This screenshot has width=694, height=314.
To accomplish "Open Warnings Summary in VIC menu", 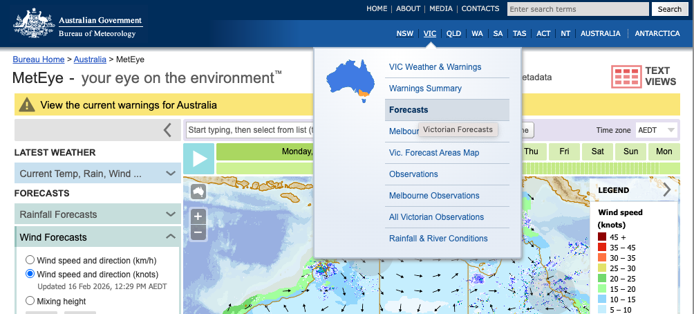I will [447, 89].
